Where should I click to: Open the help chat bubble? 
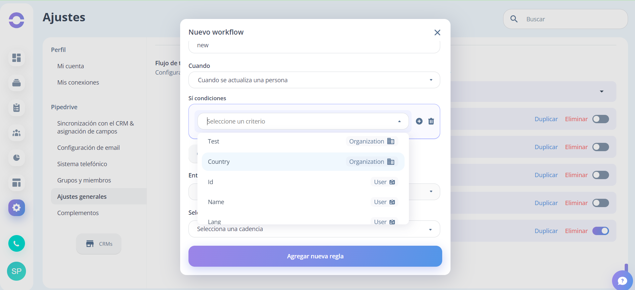point(622,281)
